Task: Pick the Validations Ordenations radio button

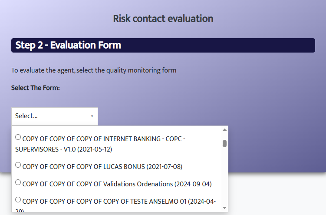Action: [x=18, y=182]
